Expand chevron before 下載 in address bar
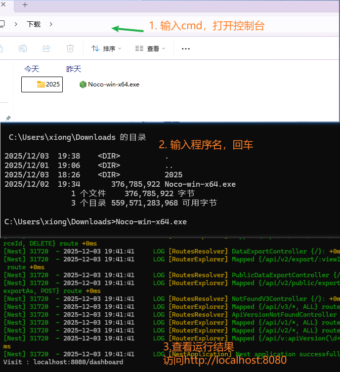 [16, 24]
